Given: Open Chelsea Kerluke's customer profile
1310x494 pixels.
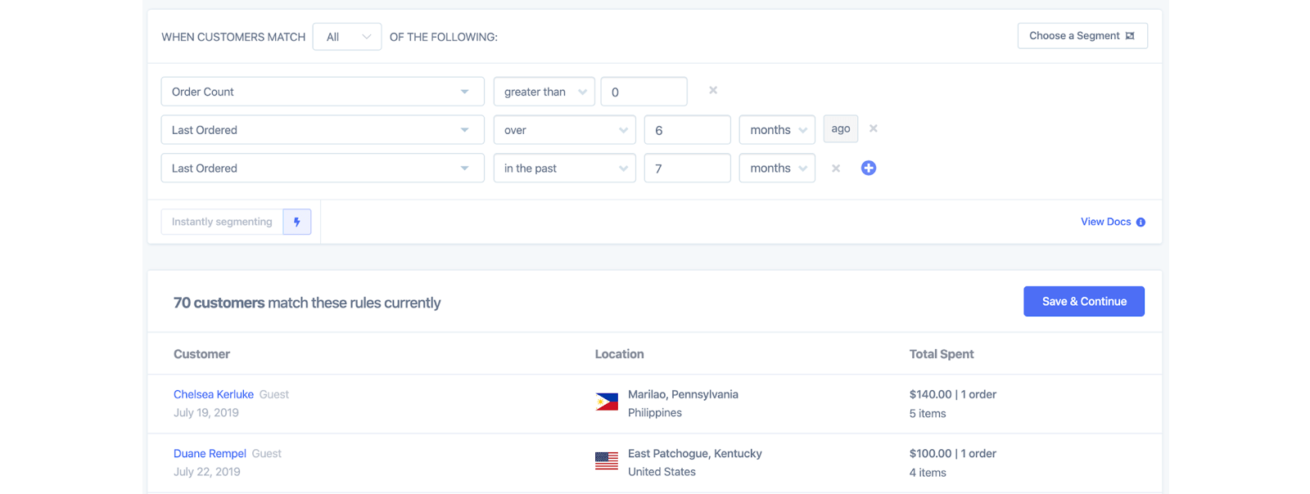Looking at the screenshot, I should pyautogui.click(x=214, y=394).
